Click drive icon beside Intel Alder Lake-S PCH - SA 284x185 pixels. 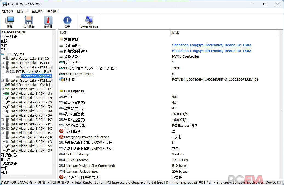coord(7,116)
